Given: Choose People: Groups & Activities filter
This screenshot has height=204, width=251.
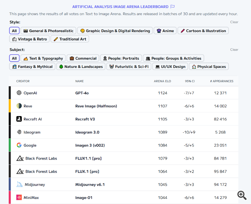Looking at the screenshot, I should pyautogui.click(x=173, y=58).
